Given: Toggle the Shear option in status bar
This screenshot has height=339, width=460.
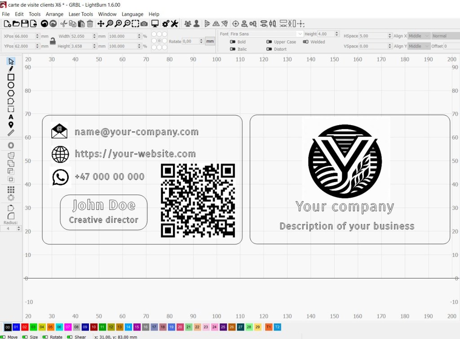Looking at the screenshot, I should (70, 337).
